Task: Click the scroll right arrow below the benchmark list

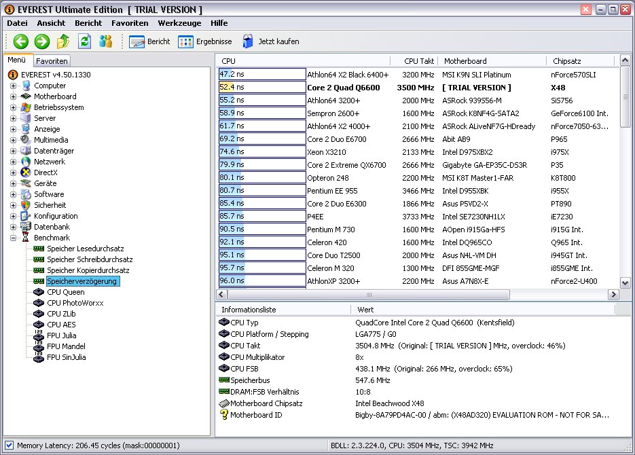Action: click(x=613, y=295)
